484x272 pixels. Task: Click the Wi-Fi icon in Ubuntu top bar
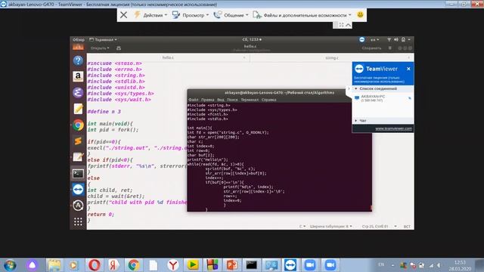pyautogui.click(x=389, y=39)
